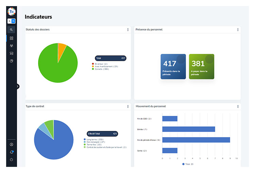Screen dimensions: 255x173
Task: Click the 417 Présents dans la période card
Action: click(173, 66)
